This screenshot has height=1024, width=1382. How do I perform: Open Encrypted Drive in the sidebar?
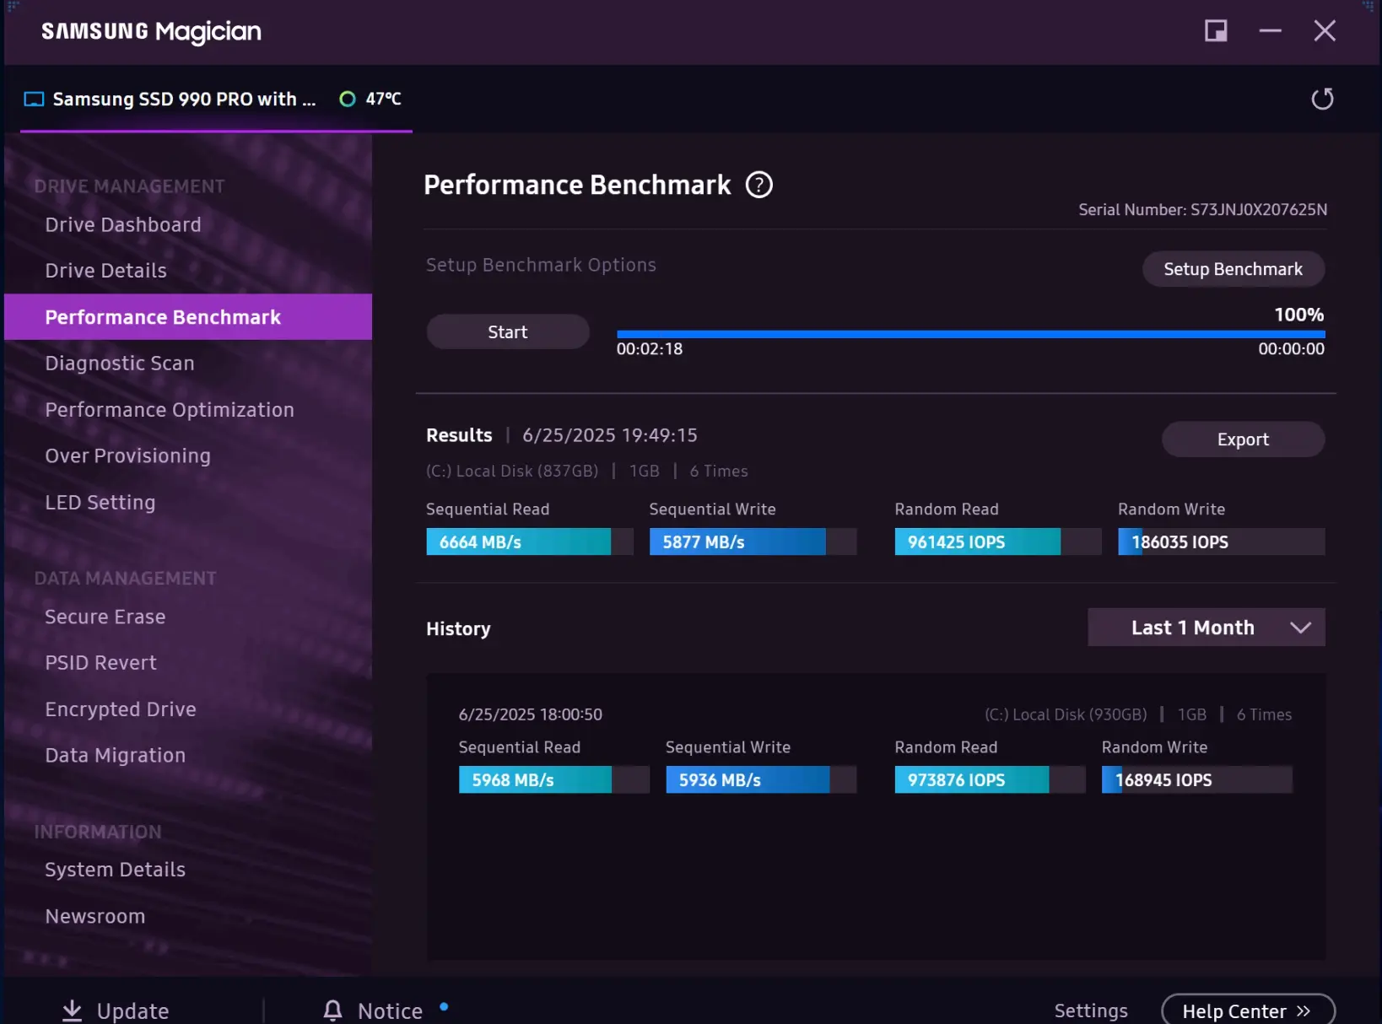click(121, 709)
